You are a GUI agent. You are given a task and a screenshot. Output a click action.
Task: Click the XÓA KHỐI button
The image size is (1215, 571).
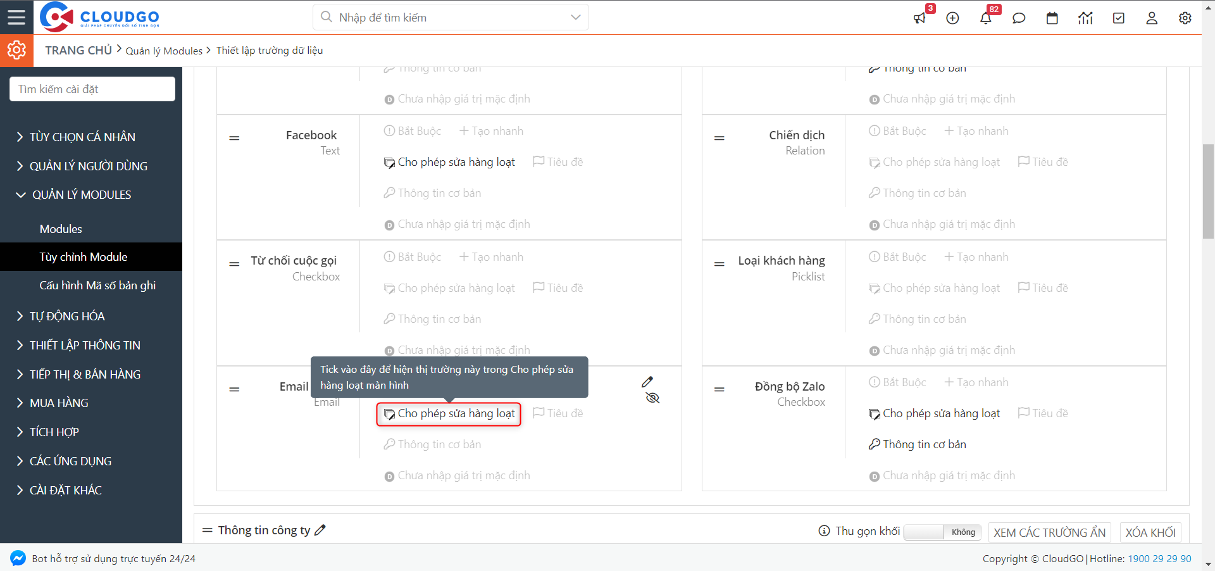point(1150,532)
